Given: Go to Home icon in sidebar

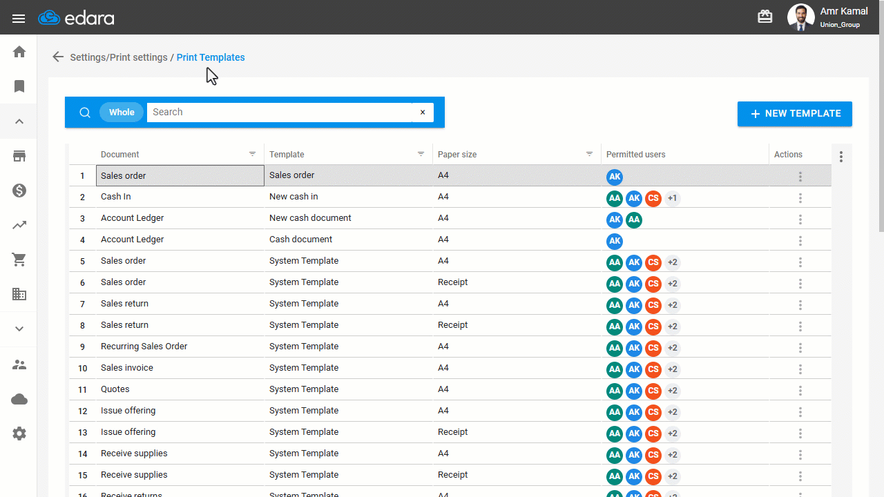Looking at the screenshot, I should 19,52.
